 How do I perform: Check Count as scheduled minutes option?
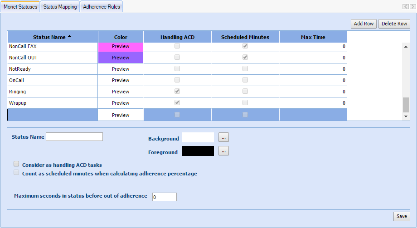click(x=17, y=173)
